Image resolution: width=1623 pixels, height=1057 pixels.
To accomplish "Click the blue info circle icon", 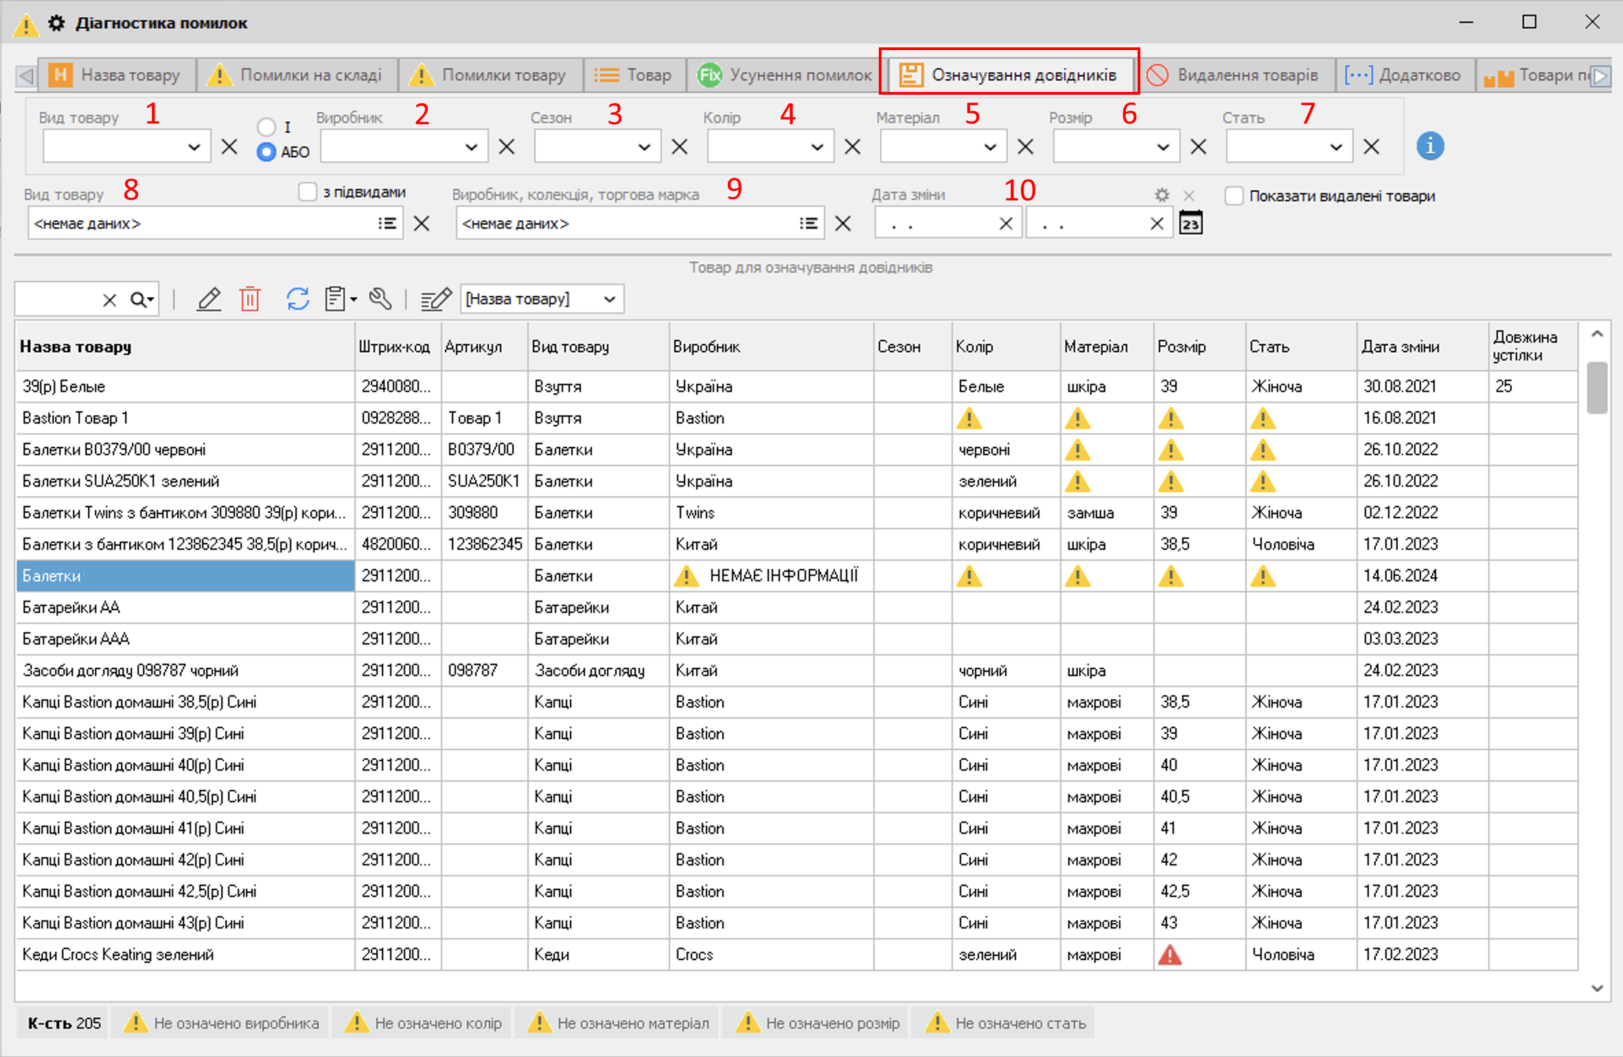I will coord(1430,146).
